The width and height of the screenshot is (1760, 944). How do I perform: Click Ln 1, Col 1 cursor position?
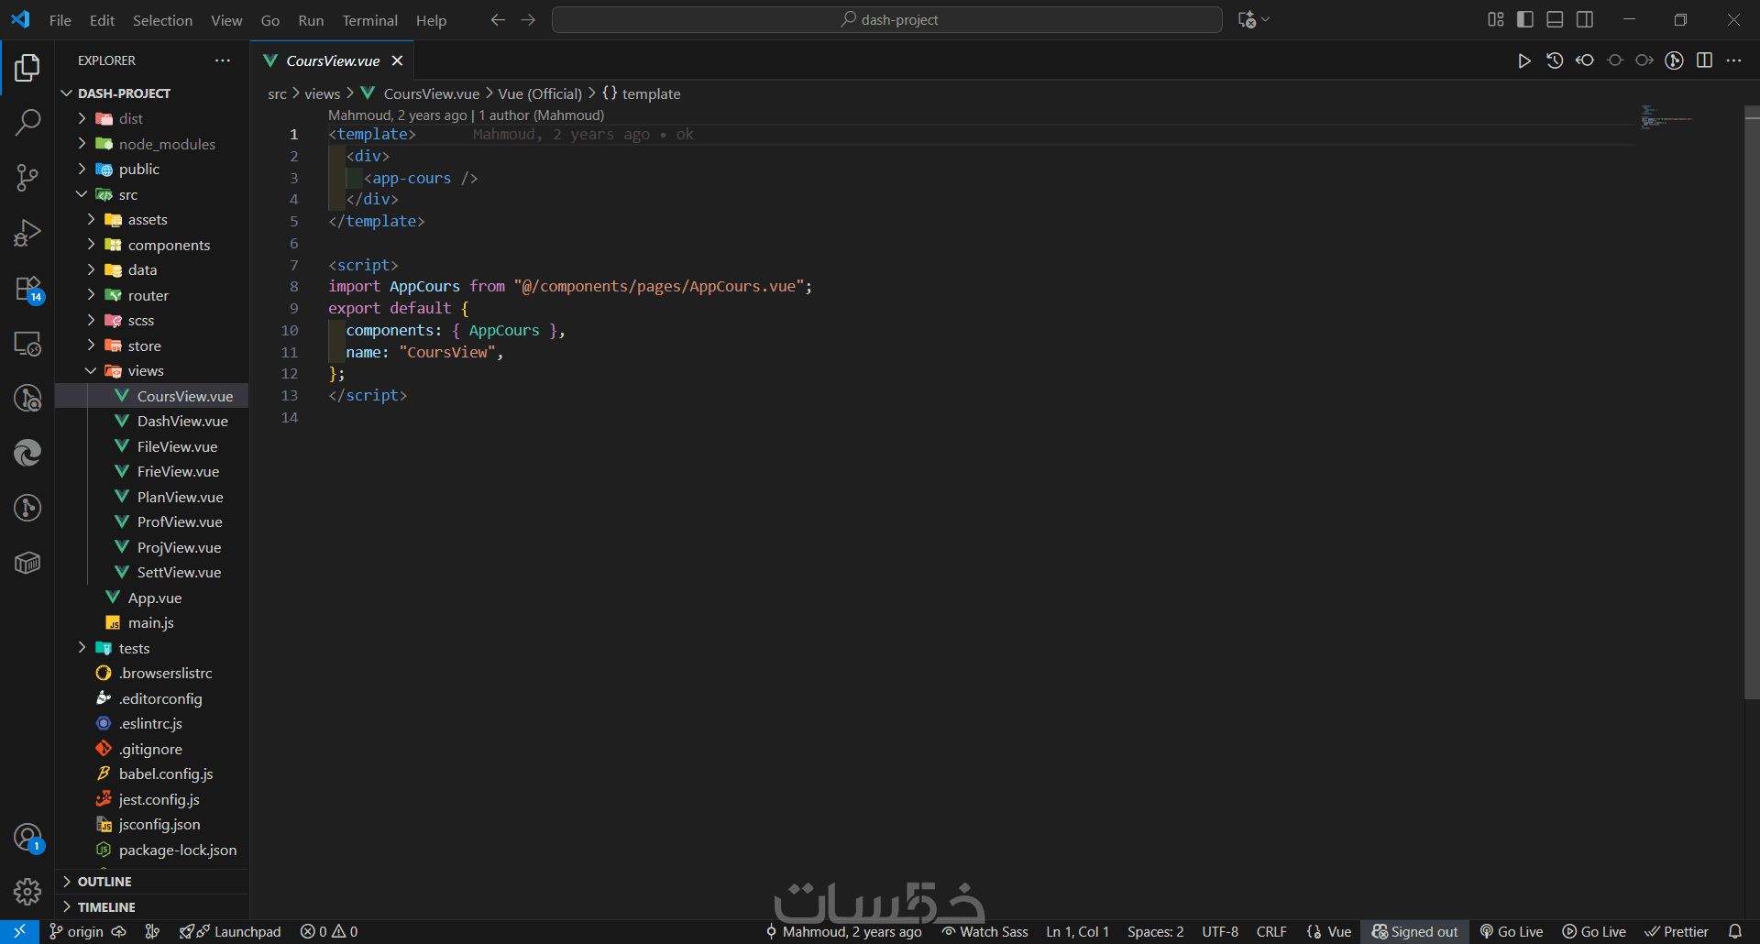(x=1077, y=932)
